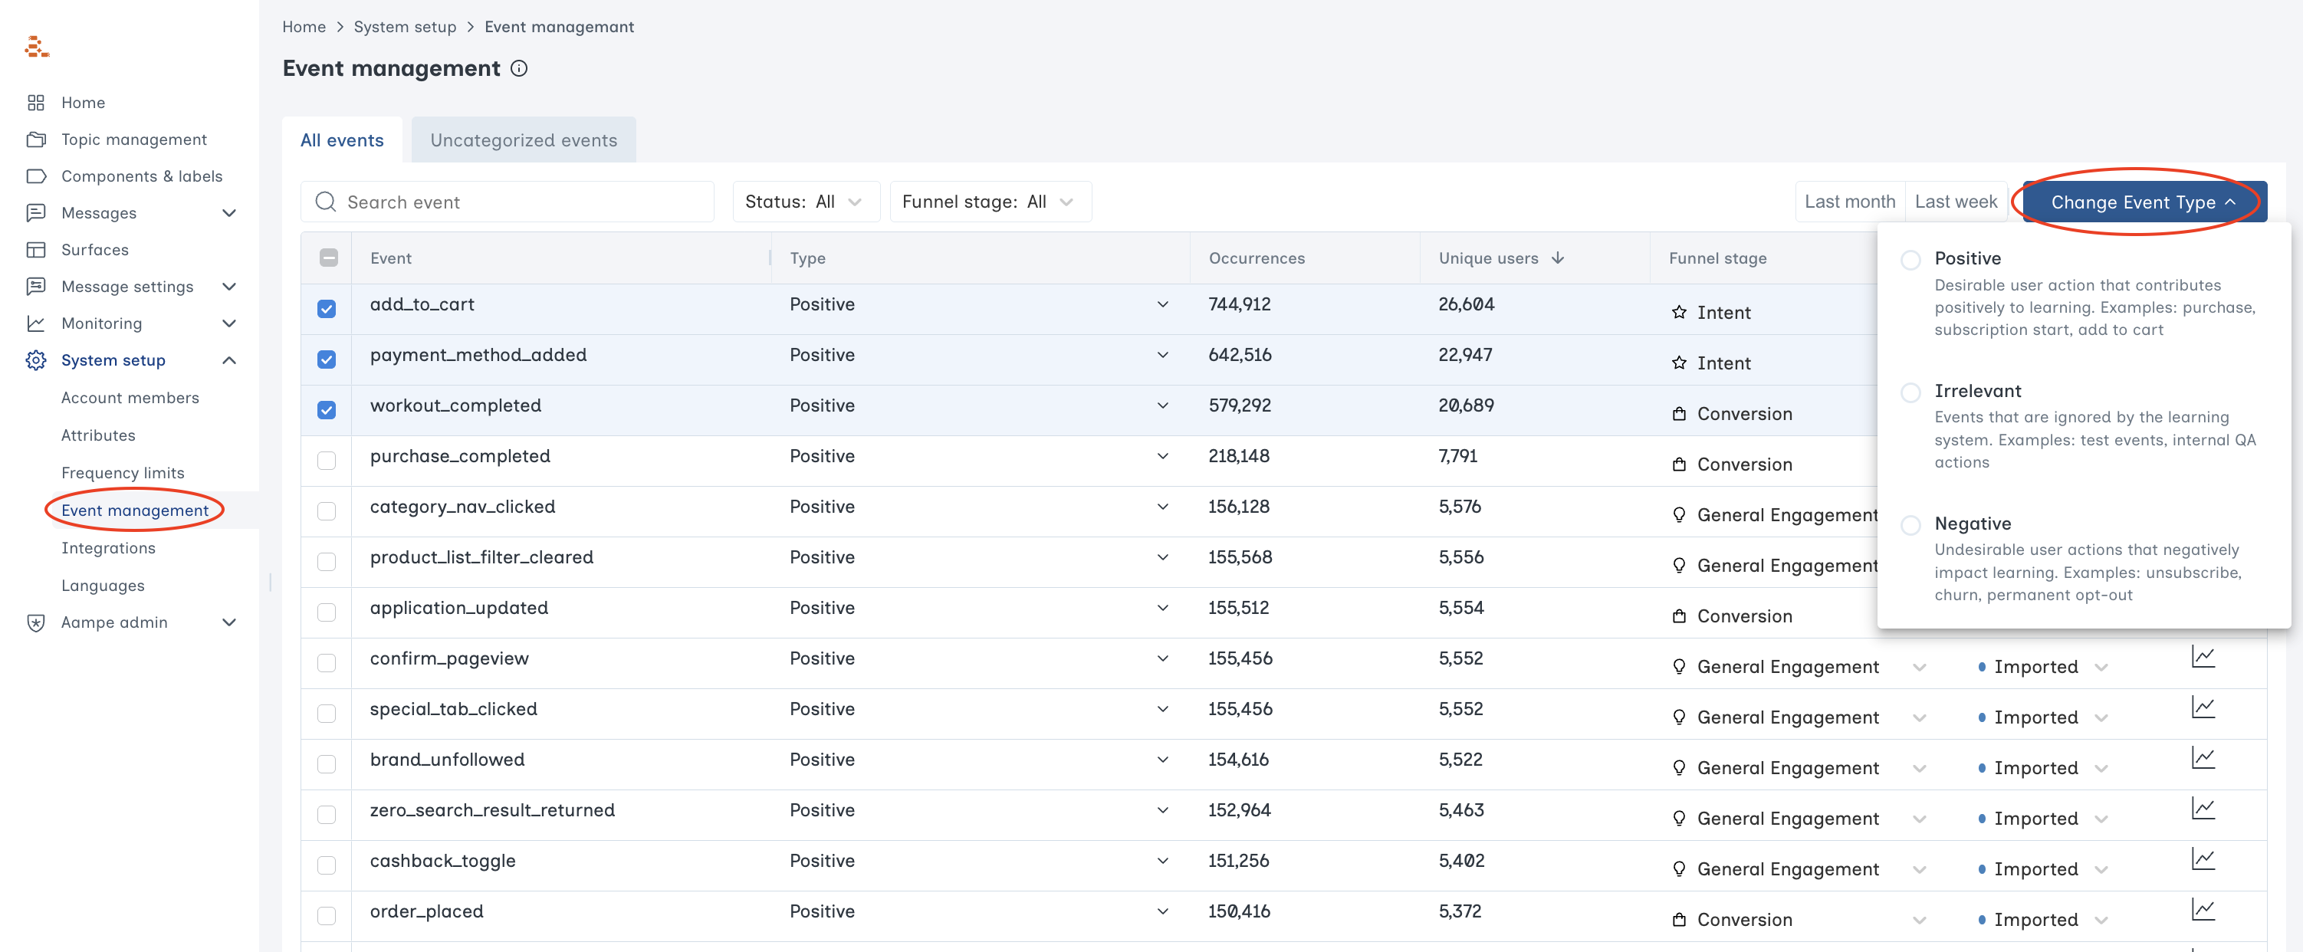Select the Last week time range
The height and width of the screenshot is (952, 2303).
pos(1955,202)
